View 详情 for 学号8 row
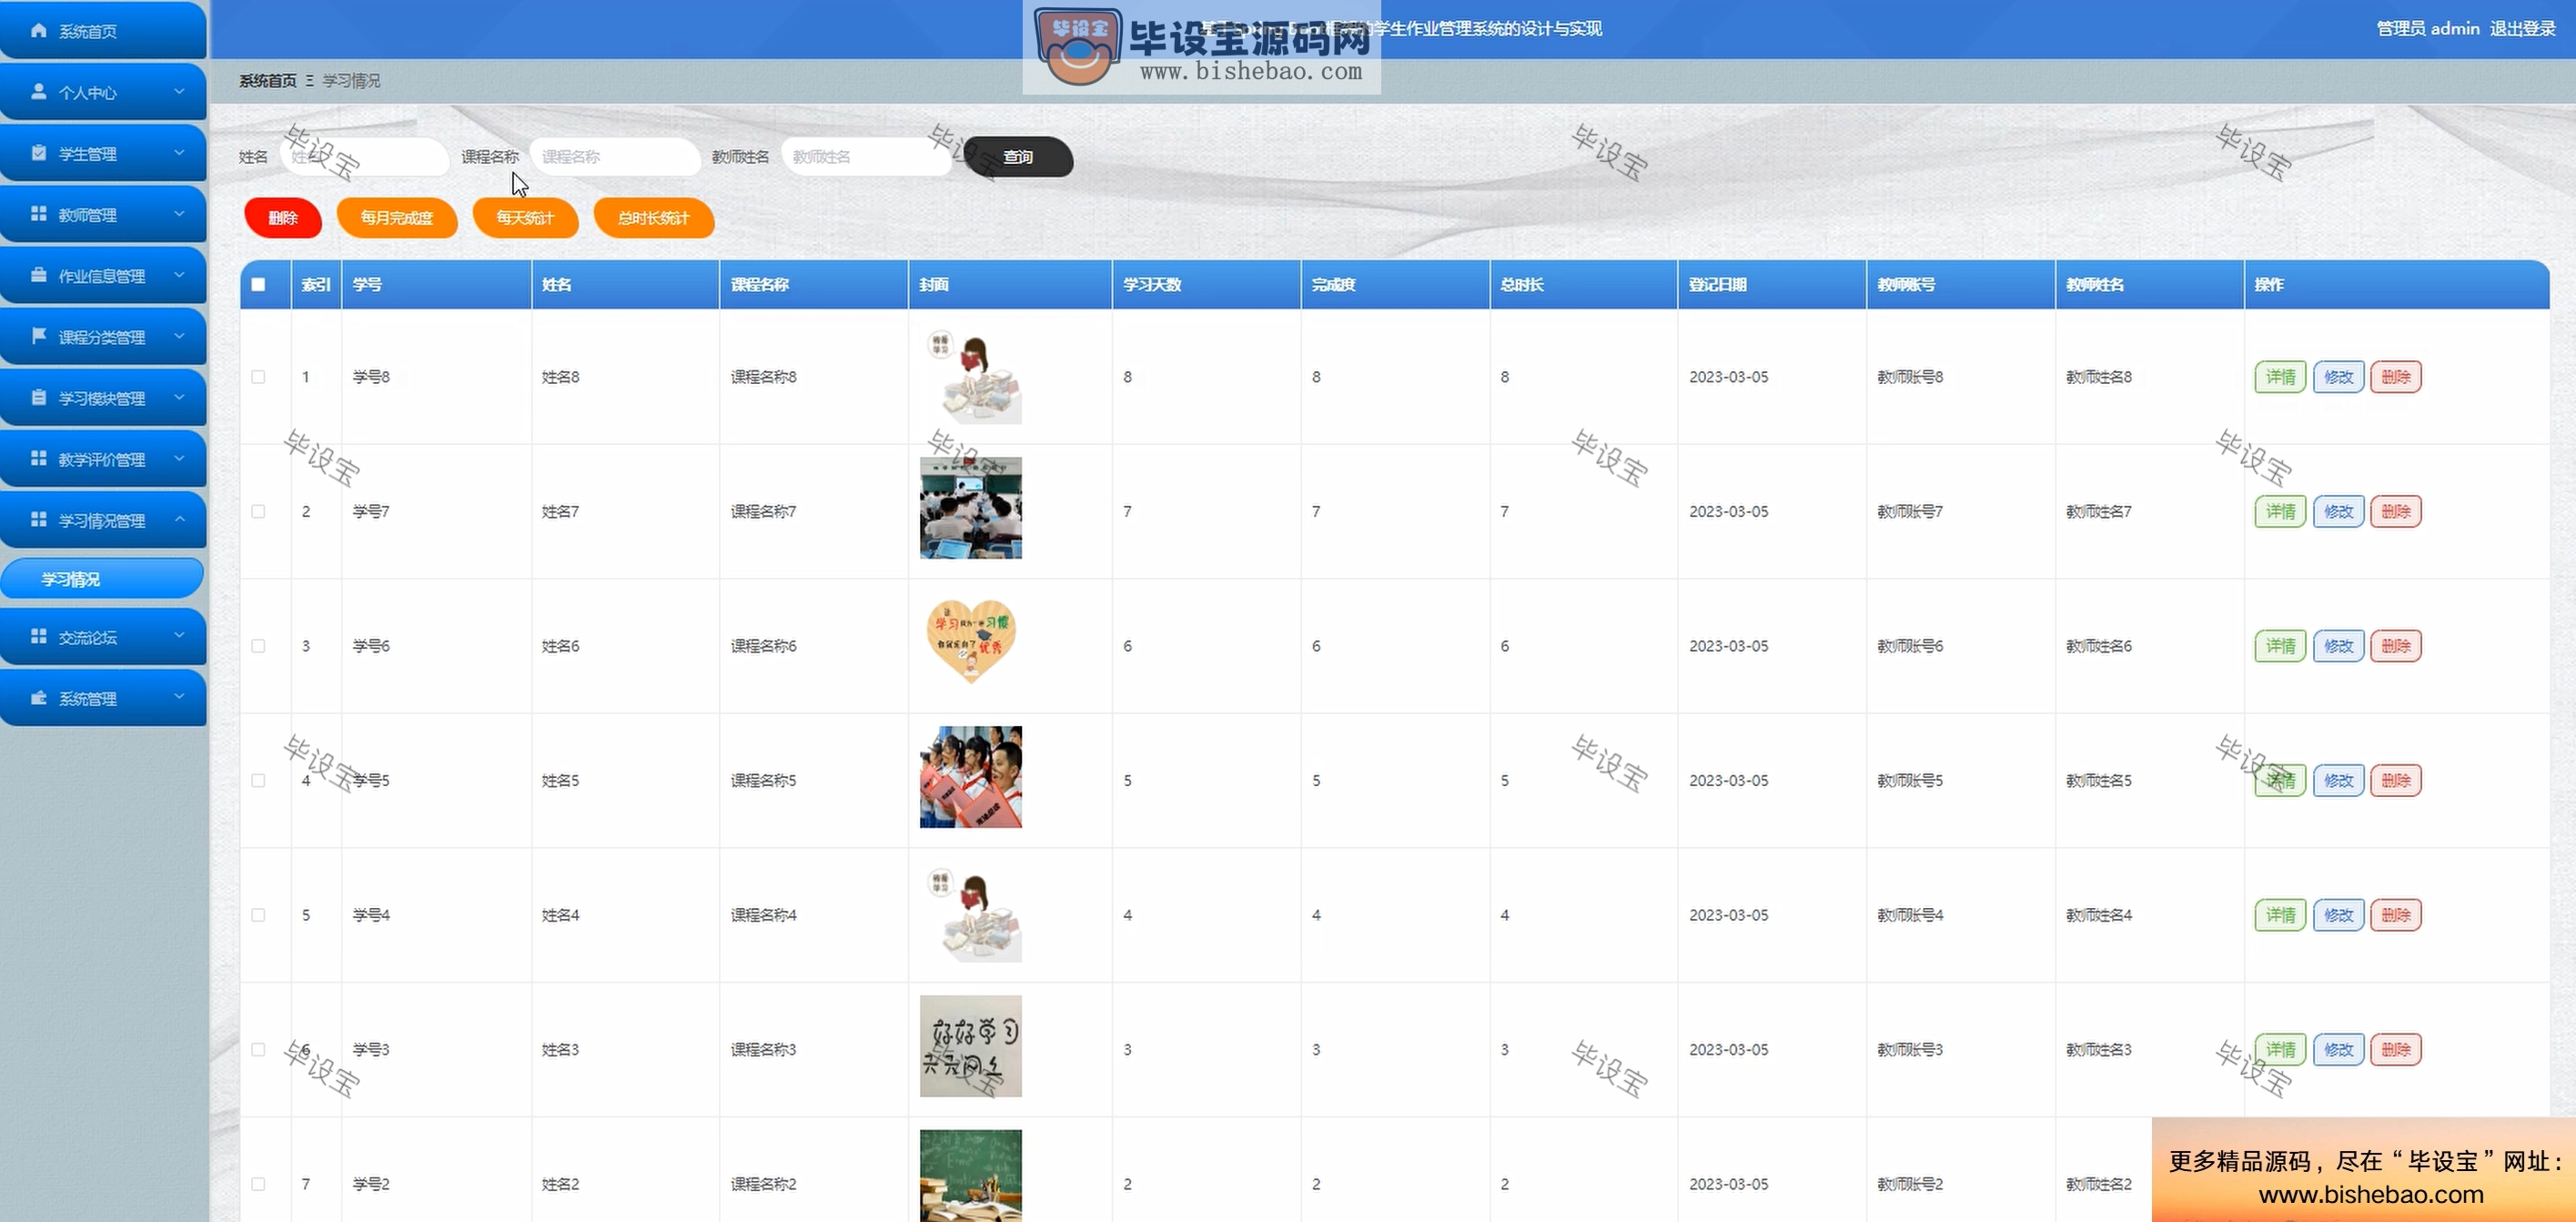Viewport: 2576px width, 1222px height. click(x=2280, y=377)
